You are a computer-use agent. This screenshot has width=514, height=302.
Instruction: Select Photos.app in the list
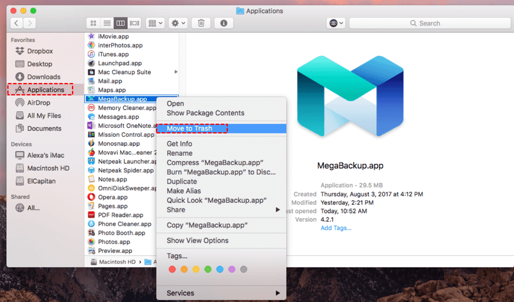114,242
